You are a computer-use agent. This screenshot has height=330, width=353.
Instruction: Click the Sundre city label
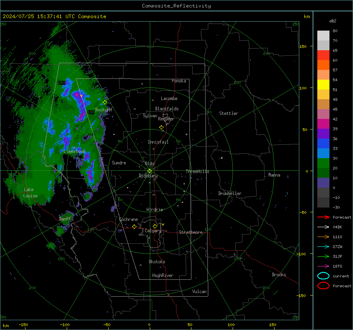pos(119,162)
